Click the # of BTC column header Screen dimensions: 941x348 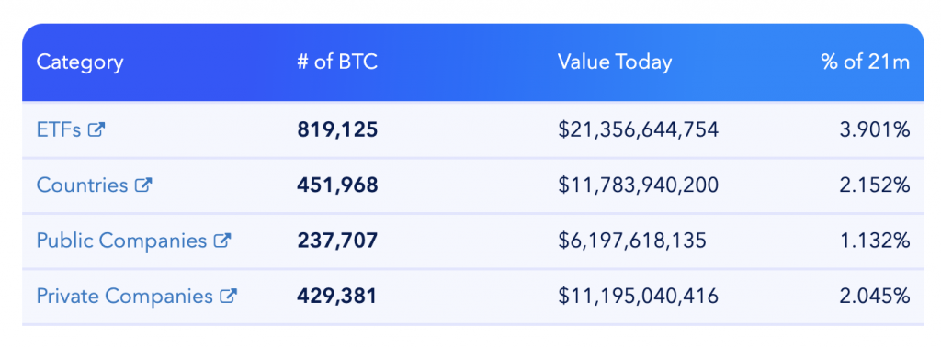pos(337,62)
